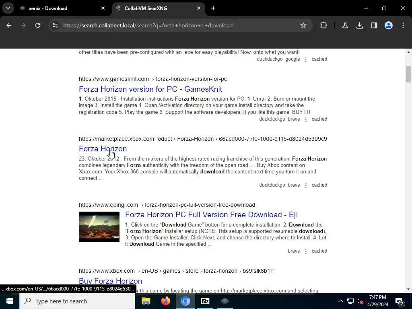Click https://www.gamesknit.com URL text
412x309 pixels.
114,79
